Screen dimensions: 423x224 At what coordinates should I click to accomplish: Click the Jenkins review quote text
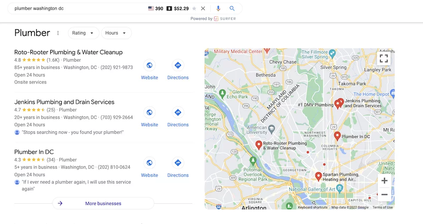73,132
